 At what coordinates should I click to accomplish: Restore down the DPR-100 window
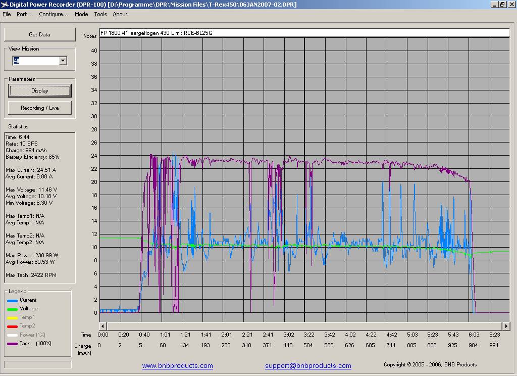(502, 4)
